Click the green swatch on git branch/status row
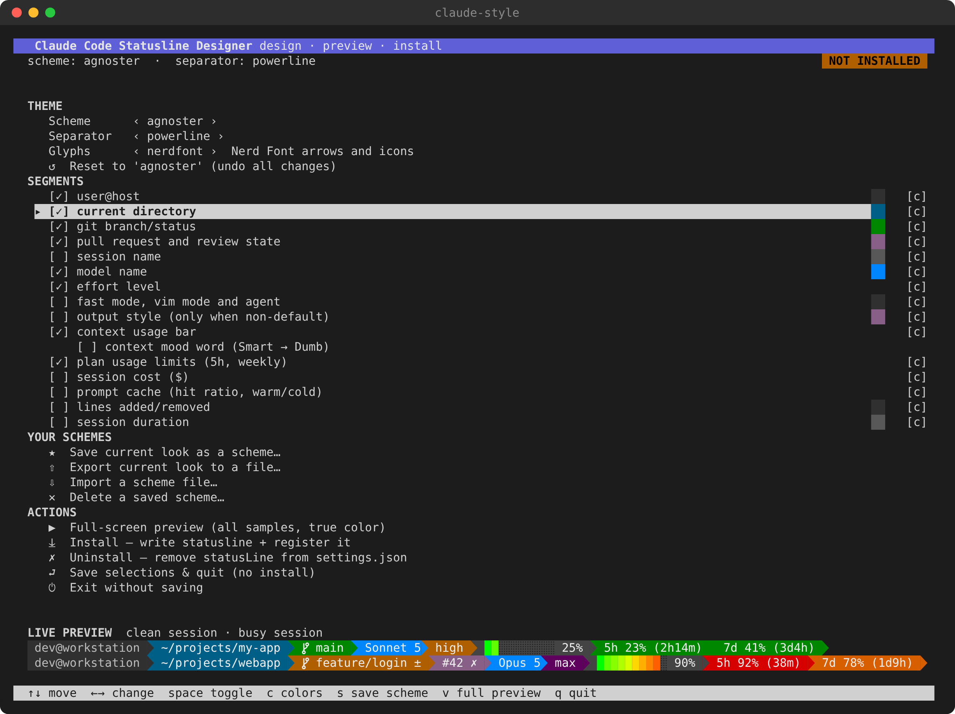The width and height of the screenshot is (955, 714). [x=878, y=227]
